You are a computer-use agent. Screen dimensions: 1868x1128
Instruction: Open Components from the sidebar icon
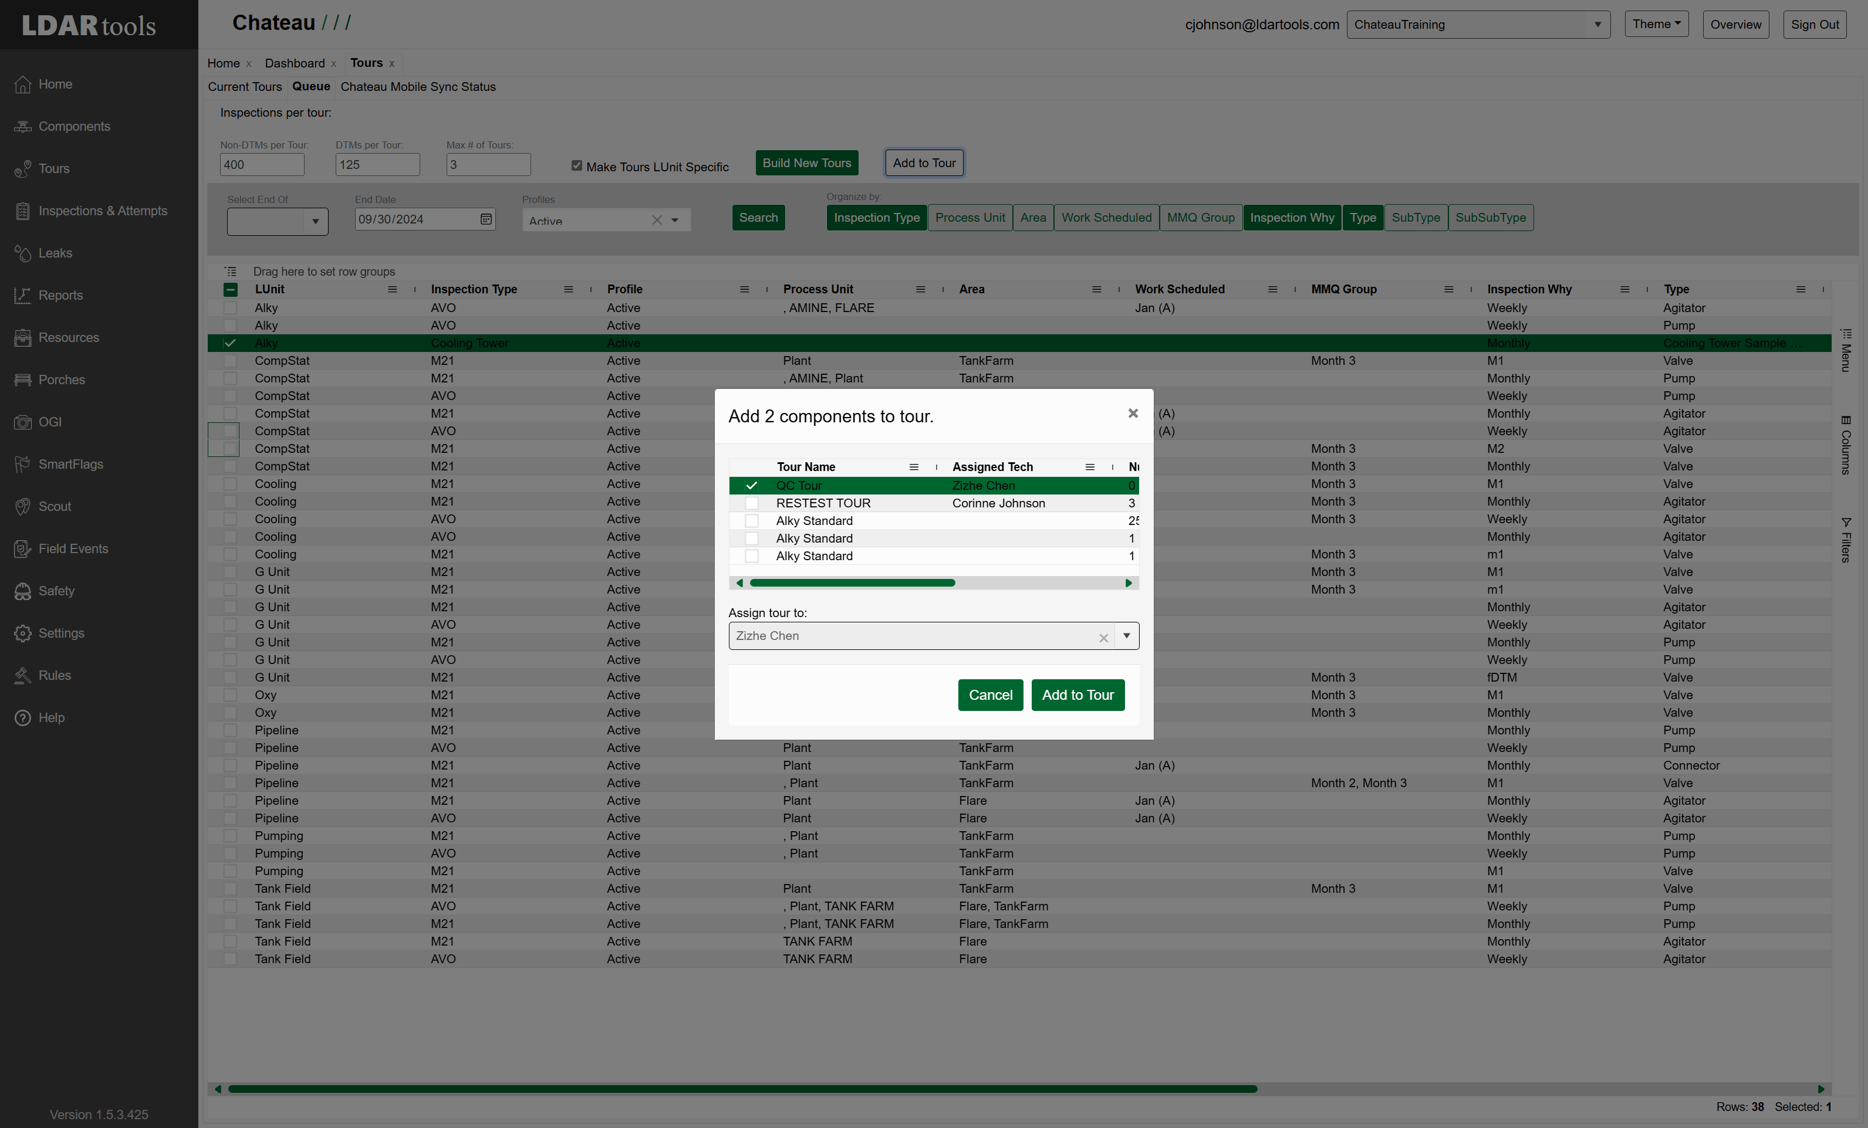[23, 127]
